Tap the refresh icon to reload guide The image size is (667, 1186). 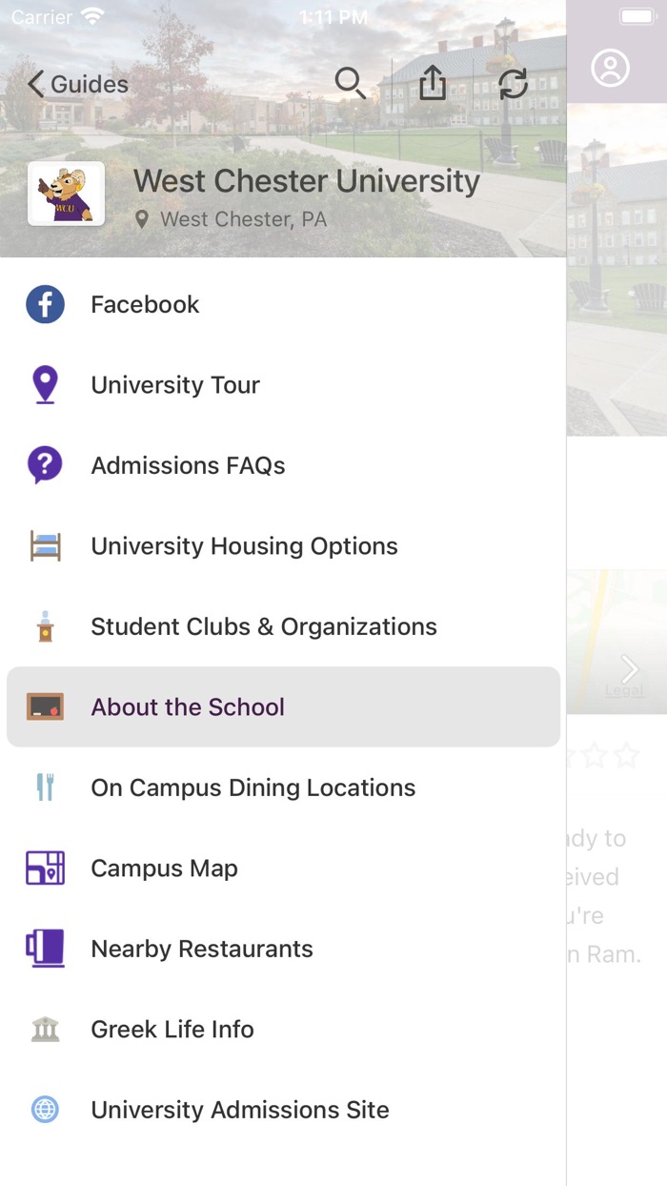point(514,83)
